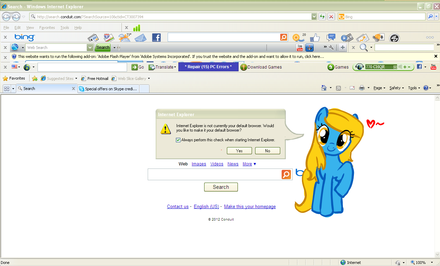Increase radio volume with the plus control
The width and height of the screenshot is (440, 266).
(405, 67)
